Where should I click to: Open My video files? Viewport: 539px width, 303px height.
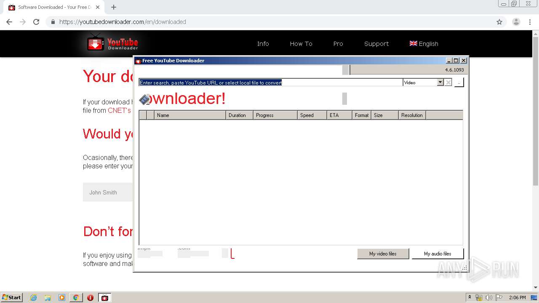click(x=383, y=254)
